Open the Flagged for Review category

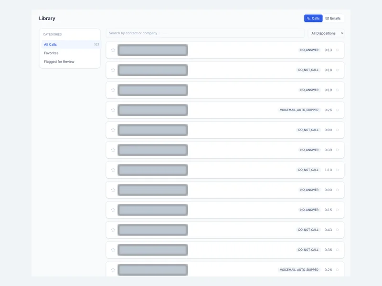[x=71, y=61]
